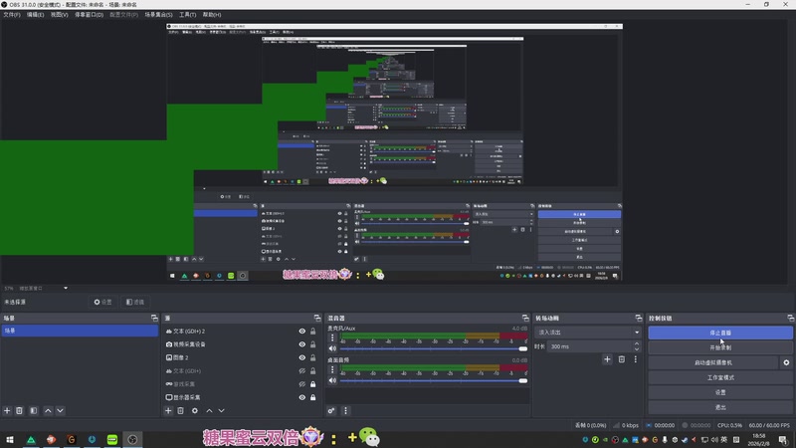Move source up with arrow icon
Image resolution: width=796 pixels, height=448 pixels.
209,410
